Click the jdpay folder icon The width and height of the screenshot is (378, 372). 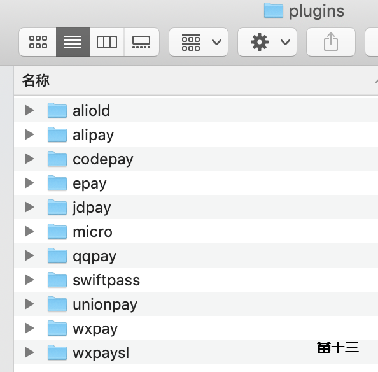point(57,207)
